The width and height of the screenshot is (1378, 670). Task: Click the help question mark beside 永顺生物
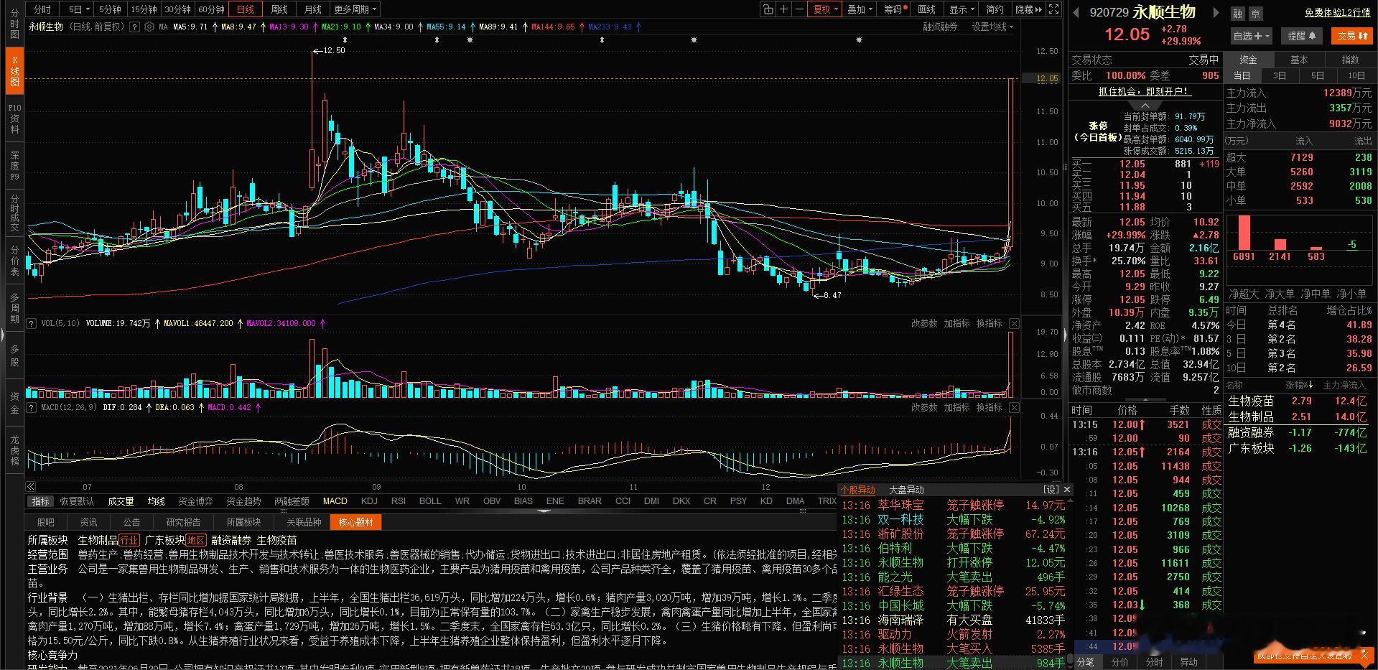coord(134,27)
